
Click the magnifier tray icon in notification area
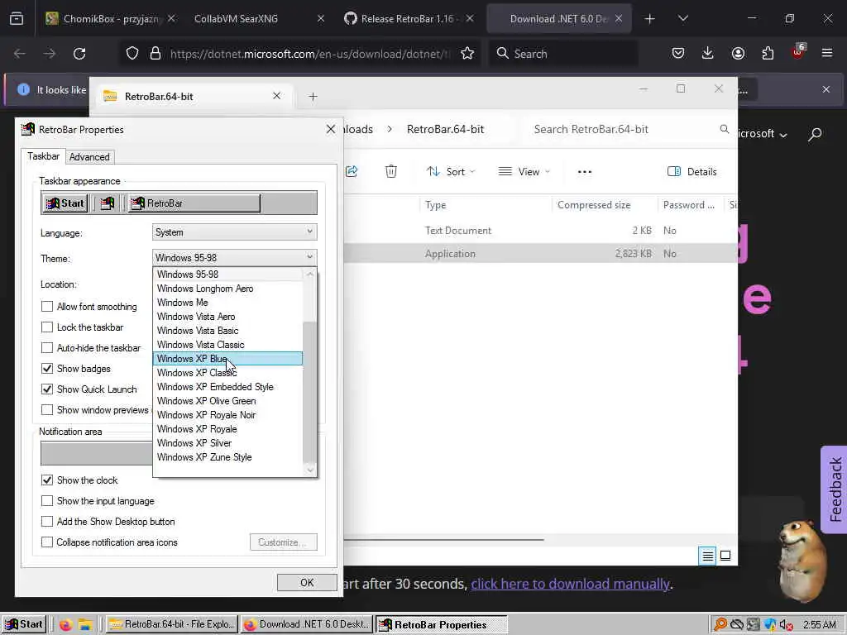coord(720,625)
